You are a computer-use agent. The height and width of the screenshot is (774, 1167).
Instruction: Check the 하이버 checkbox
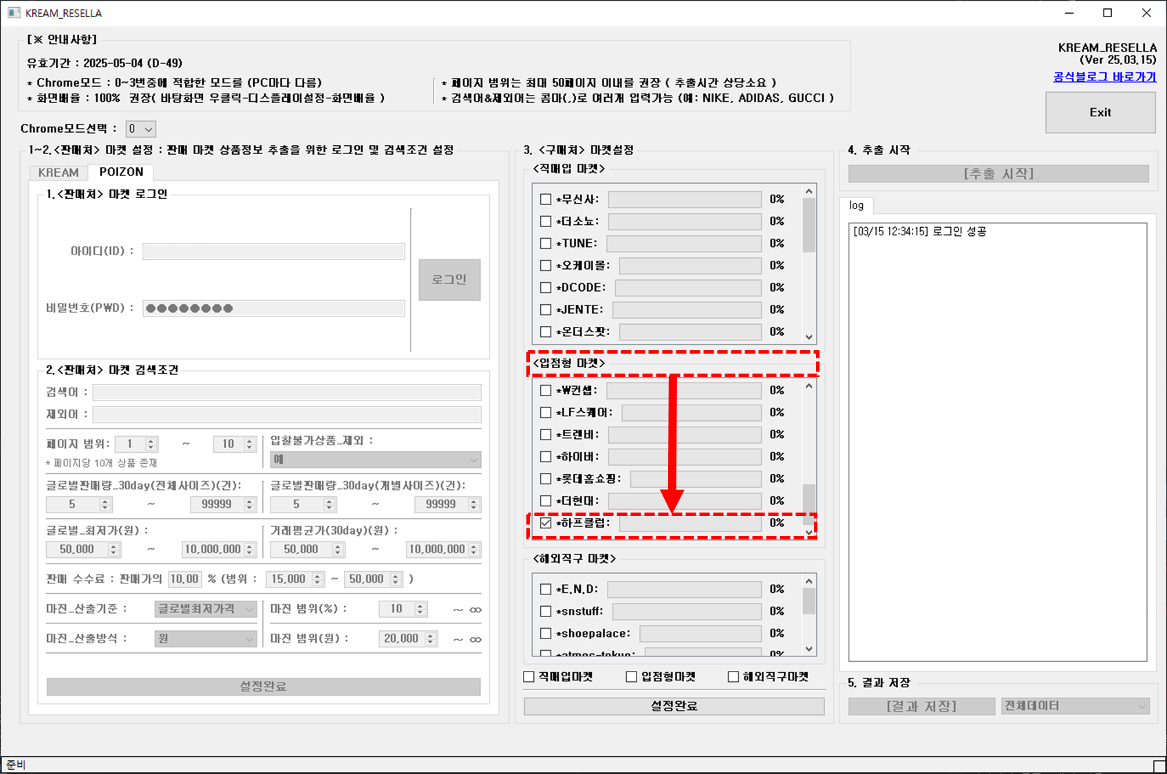546,457
